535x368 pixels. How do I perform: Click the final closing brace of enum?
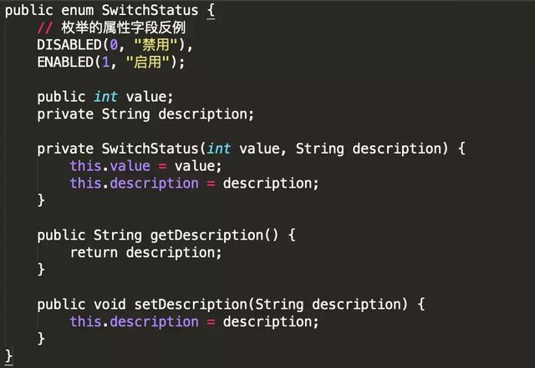(9, 356)
